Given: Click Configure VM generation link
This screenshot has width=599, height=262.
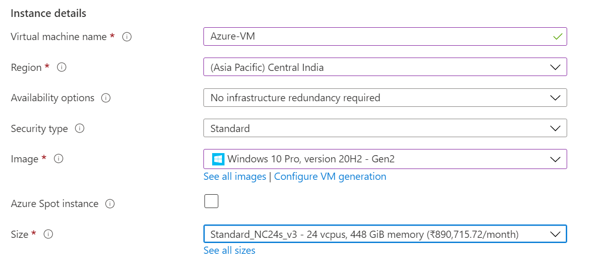Looking at the screenshot, I should coord(330,177).
